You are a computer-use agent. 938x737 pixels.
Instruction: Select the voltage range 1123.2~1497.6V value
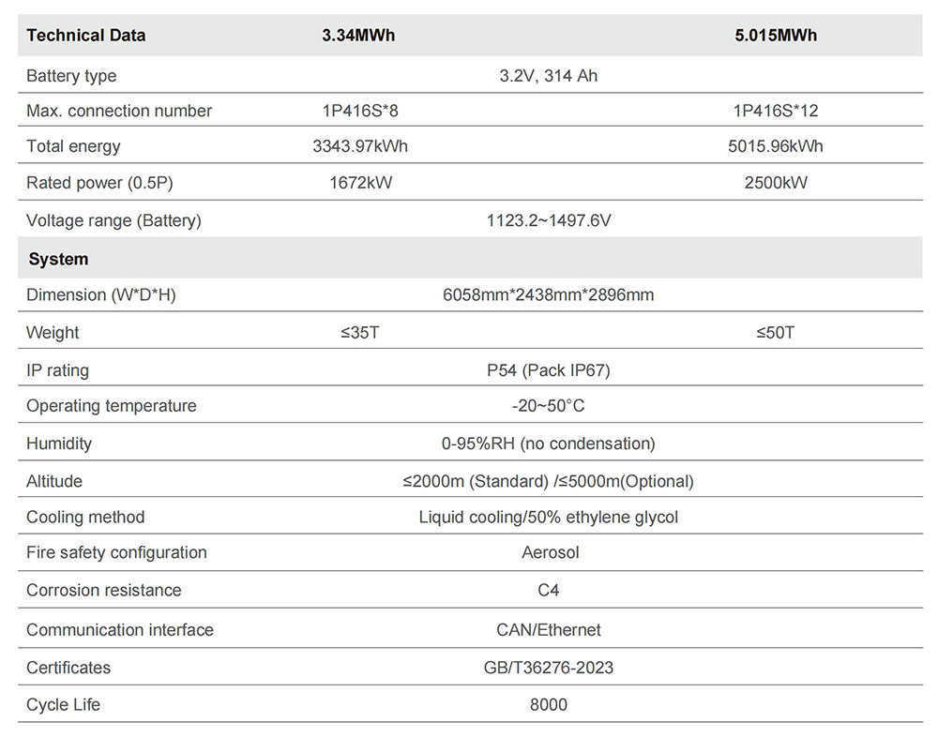pos(549,221)
